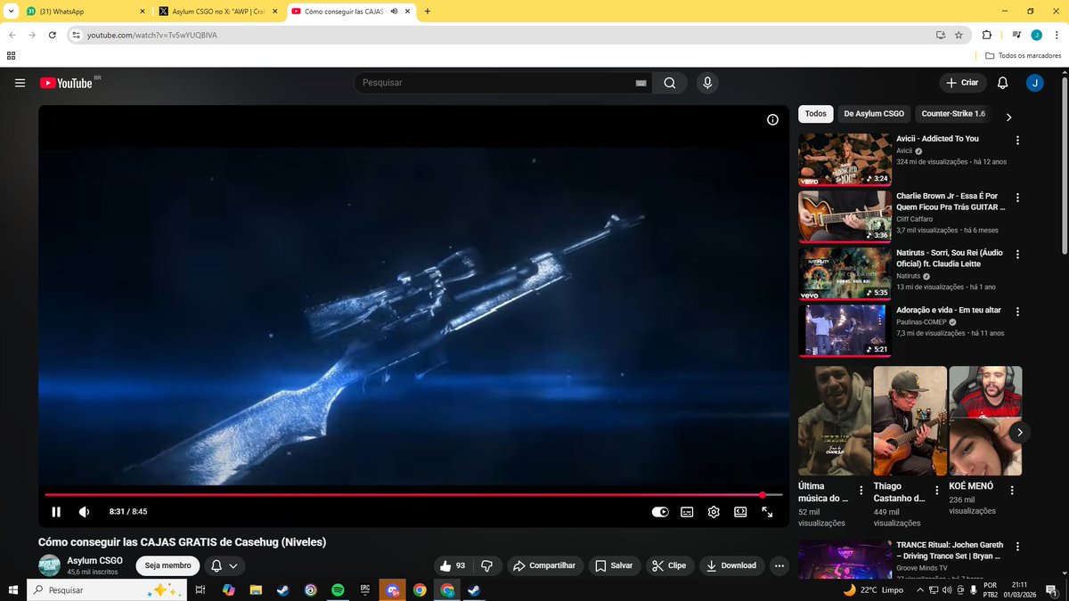
Task: Open the KOÉ MENÓ short thumbnail
Action: tap(985, 420)
